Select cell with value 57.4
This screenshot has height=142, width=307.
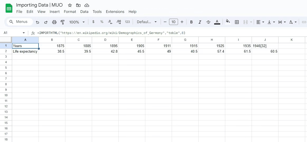(212, 51)
